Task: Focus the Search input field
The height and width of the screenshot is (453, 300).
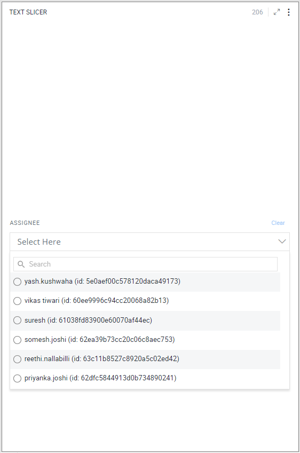Action: point(146,264)
